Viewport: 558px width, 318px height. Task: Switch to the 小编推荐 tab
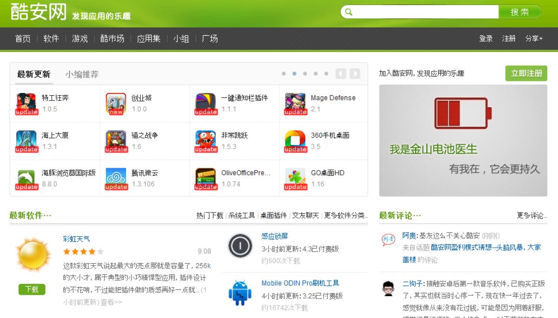(x=82, y=74)
